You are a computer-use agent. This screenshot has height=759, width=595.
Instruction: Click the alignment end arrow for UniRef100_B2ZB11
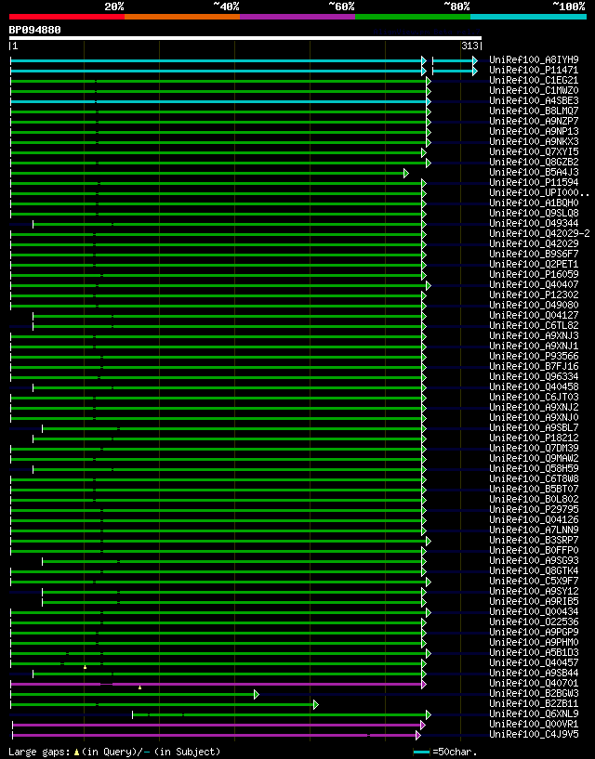coord(316,705)
